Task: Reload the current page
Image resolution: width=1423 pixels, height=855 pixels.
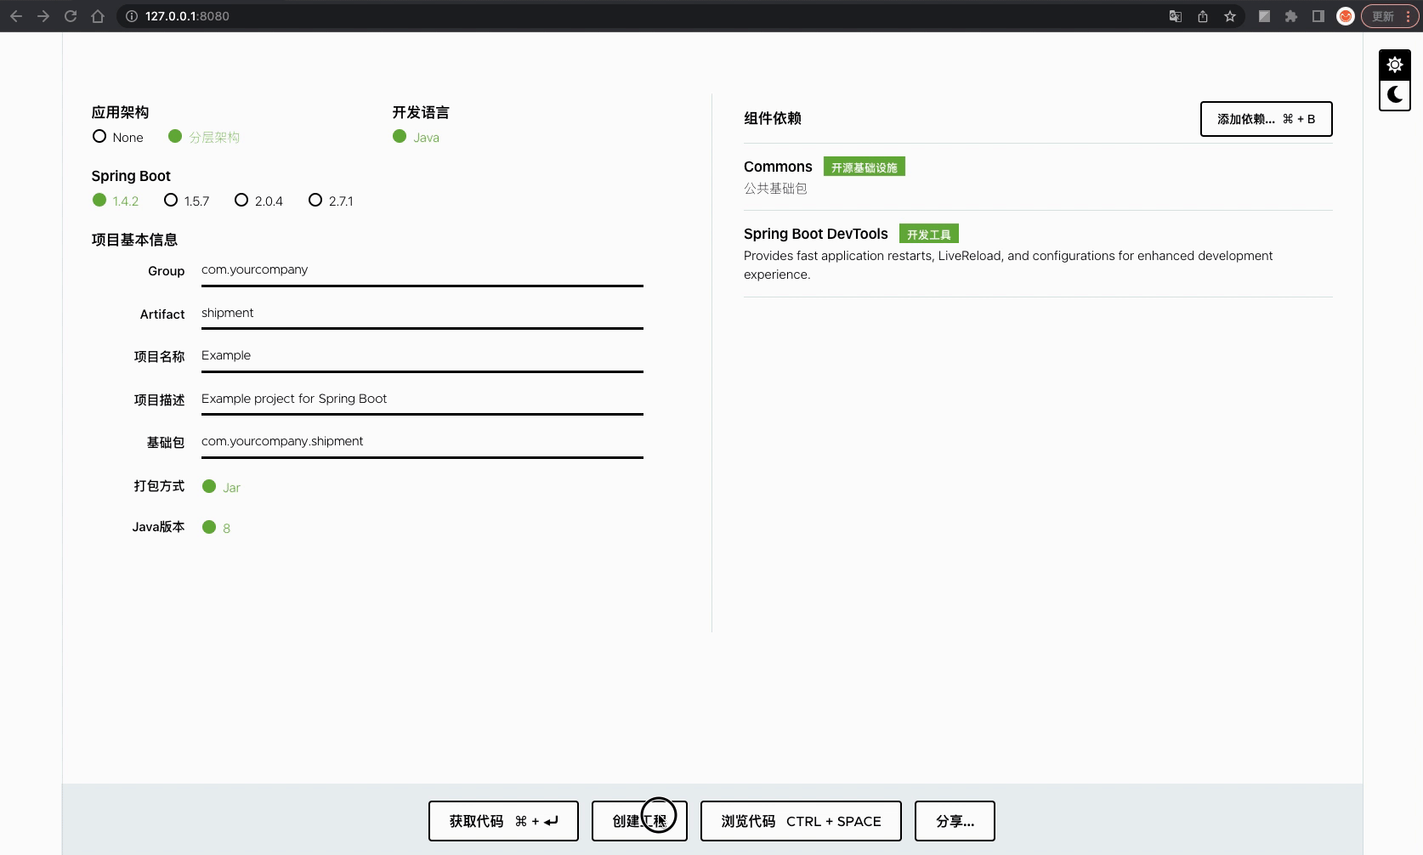Action: [x=71, y=16]
